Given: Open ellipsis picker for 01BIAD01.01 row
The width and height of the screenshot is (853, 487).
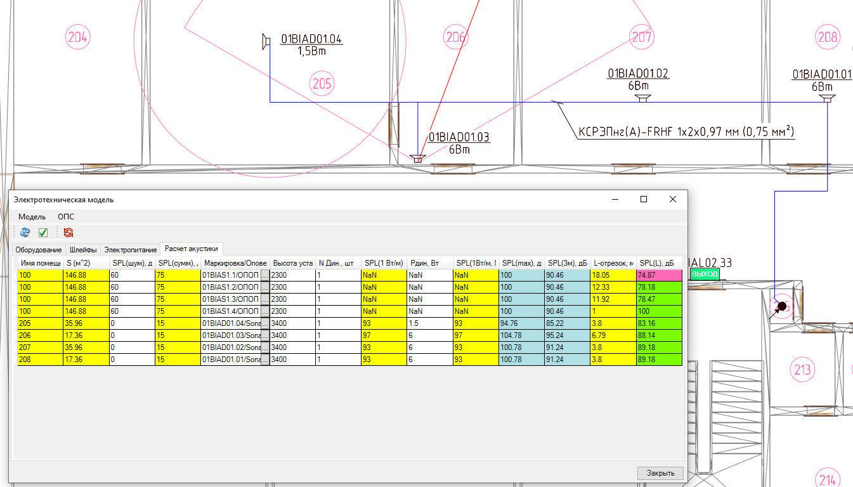Looking at the screenshot, I should pyautogui.click(x=265, y=360).
